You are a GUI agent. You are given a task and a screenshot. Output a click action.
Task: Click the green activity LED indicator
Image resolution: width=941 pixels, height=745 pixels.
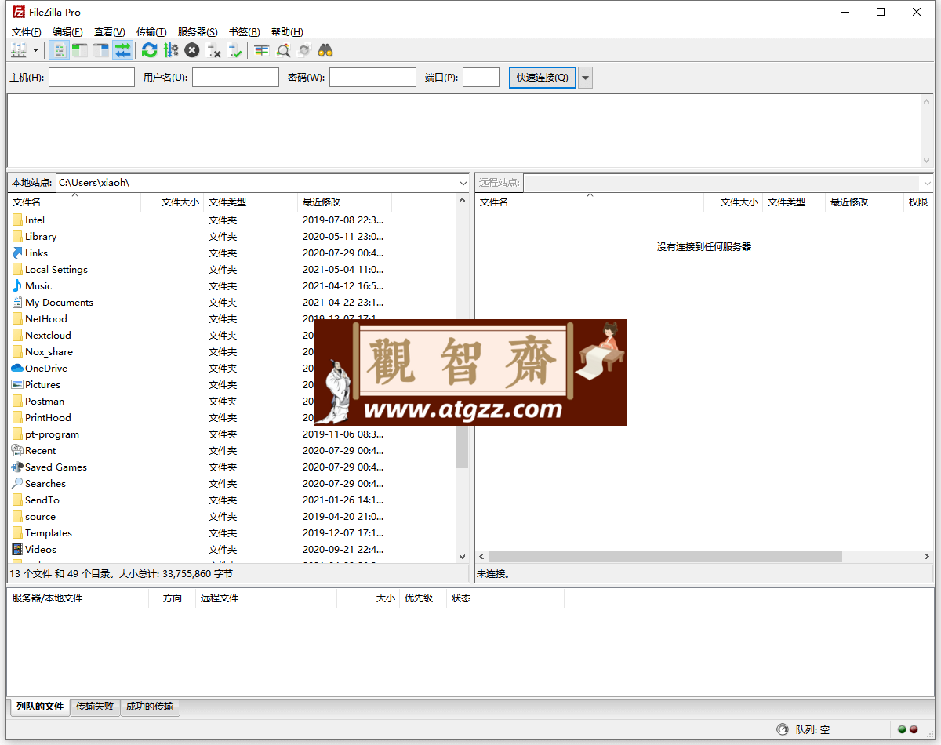902,729
